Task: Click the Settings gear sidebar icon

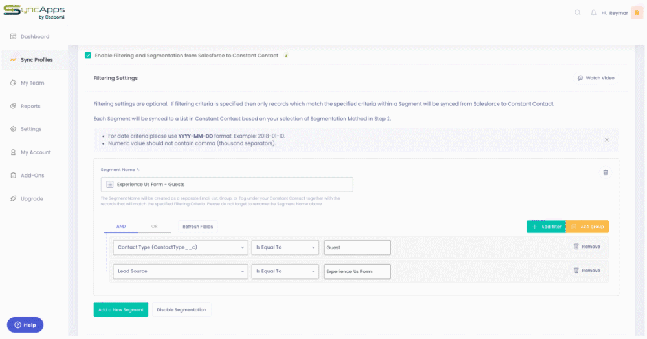Action: pyautogui.click(x=13, y=129)
